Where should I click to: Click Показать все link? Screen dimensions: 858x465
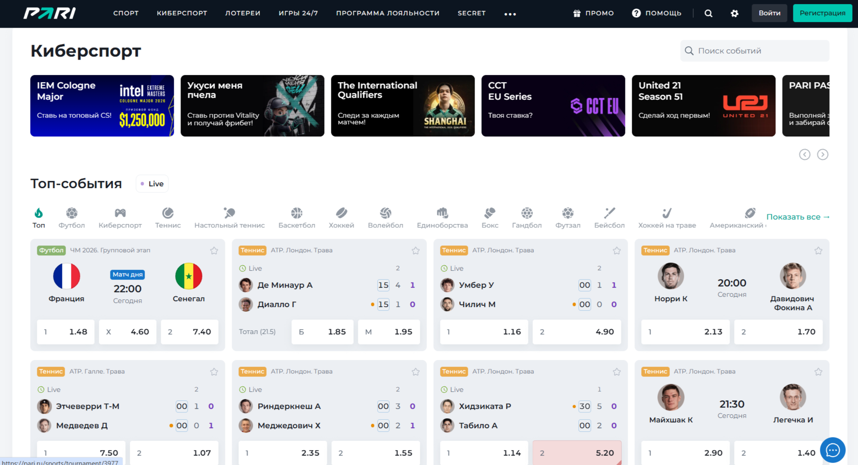798,217
